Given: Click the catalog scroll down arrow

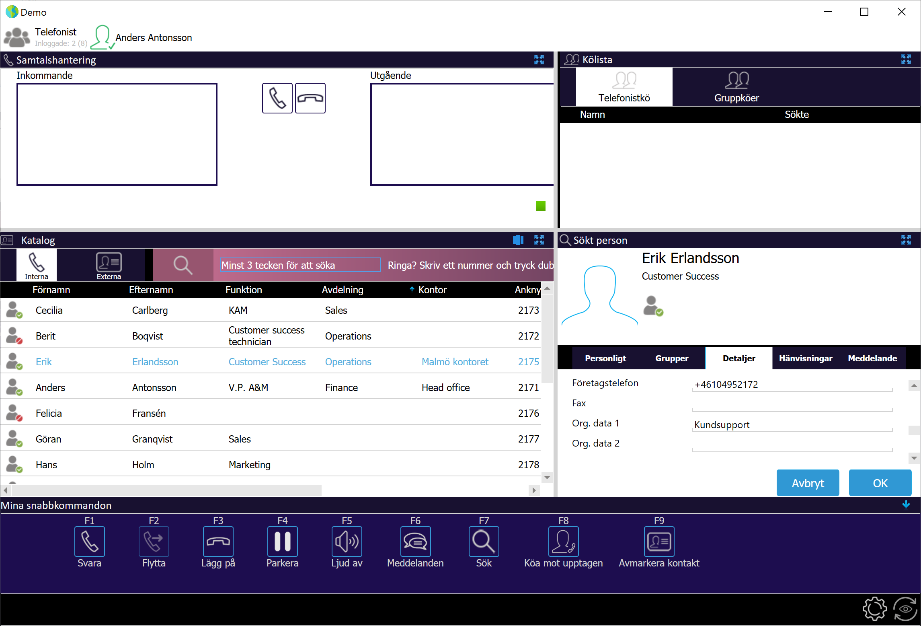Looking at the screenshot, I should click(547, 477).
